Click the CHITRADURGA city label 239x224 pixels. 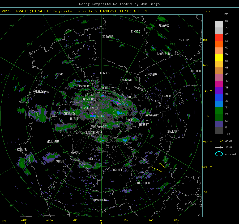[x=144, y=183]
